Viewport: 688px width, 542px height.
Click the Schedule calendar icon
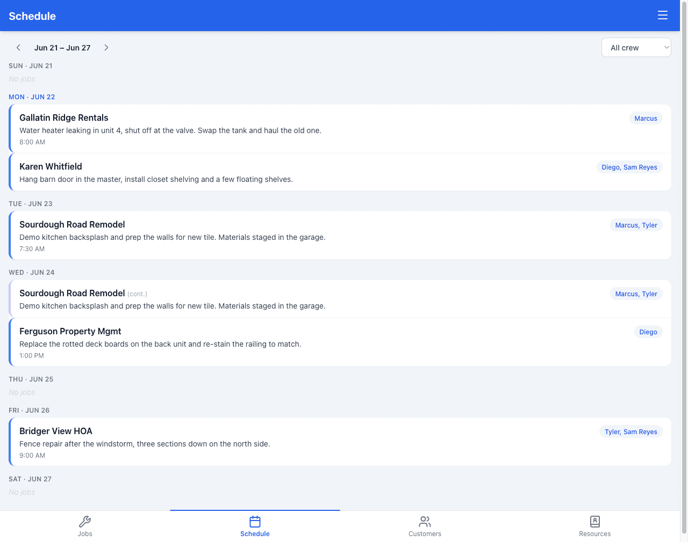pos(255,522)
